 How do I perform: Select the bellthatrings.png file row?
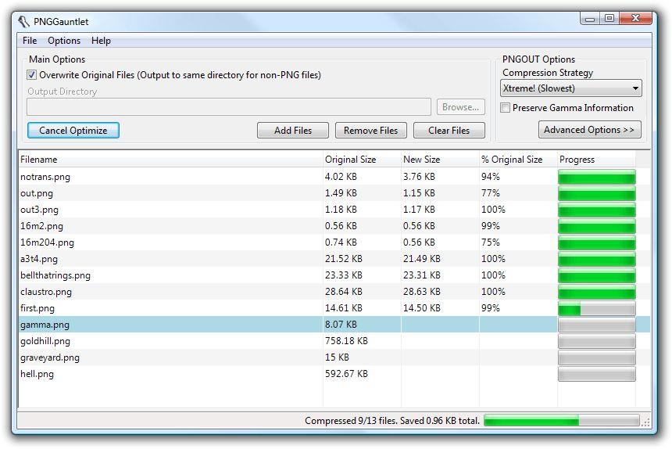(x=334, y=275)
